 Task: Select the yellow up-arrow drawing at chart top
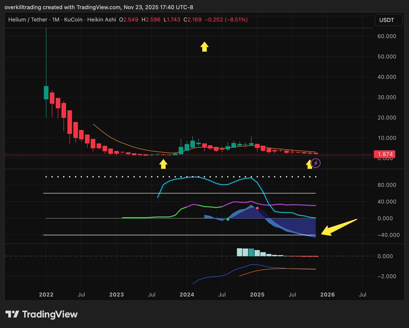pos(204,47)
